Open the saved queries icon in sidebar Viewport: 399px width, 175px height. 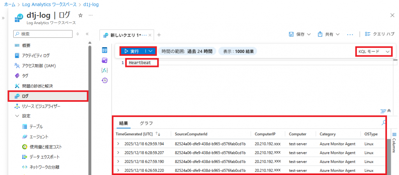point(104,60)
